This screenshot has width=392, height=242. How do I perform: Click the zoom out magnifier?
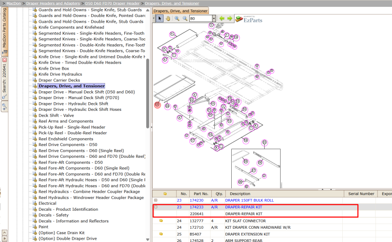(185, 18)
